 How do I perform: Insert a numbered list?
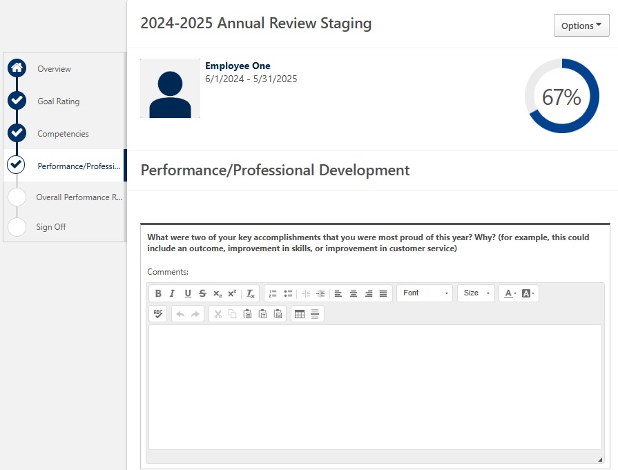pyautogui.click(x=273, y=293)
